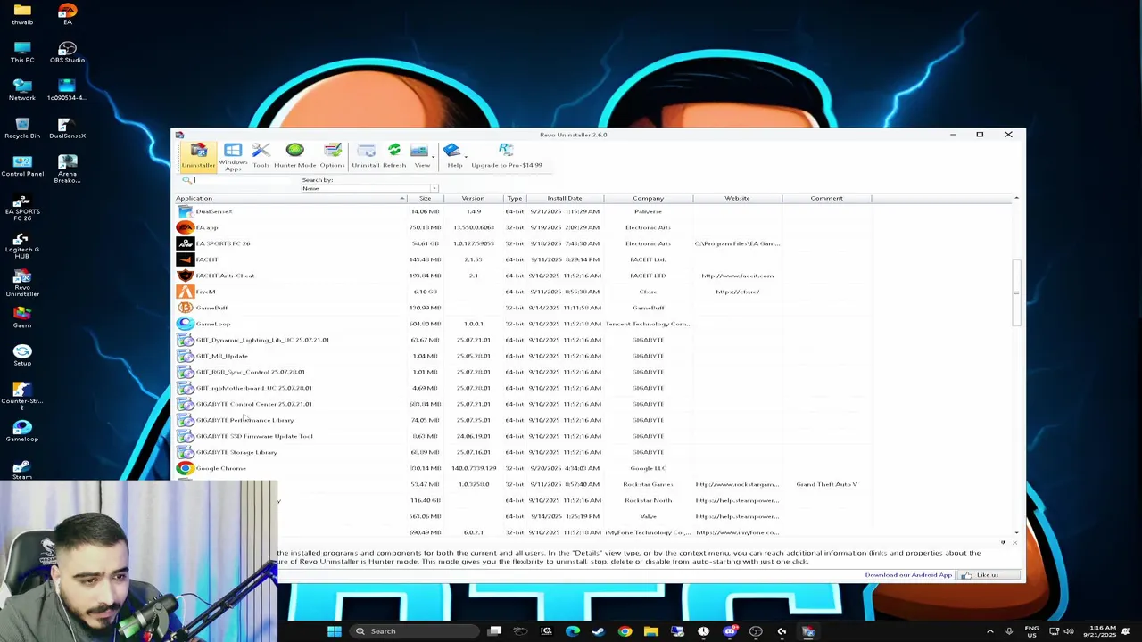Click the Grand Theft Auto V comment
The height and width of the screenshot is (642, 1142).
click(826, 484)
